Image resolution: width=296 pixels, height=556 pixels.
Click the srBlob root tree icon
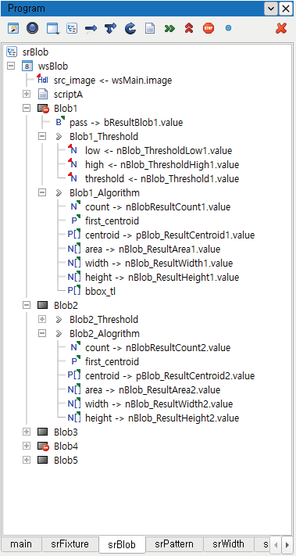(12, 52)
